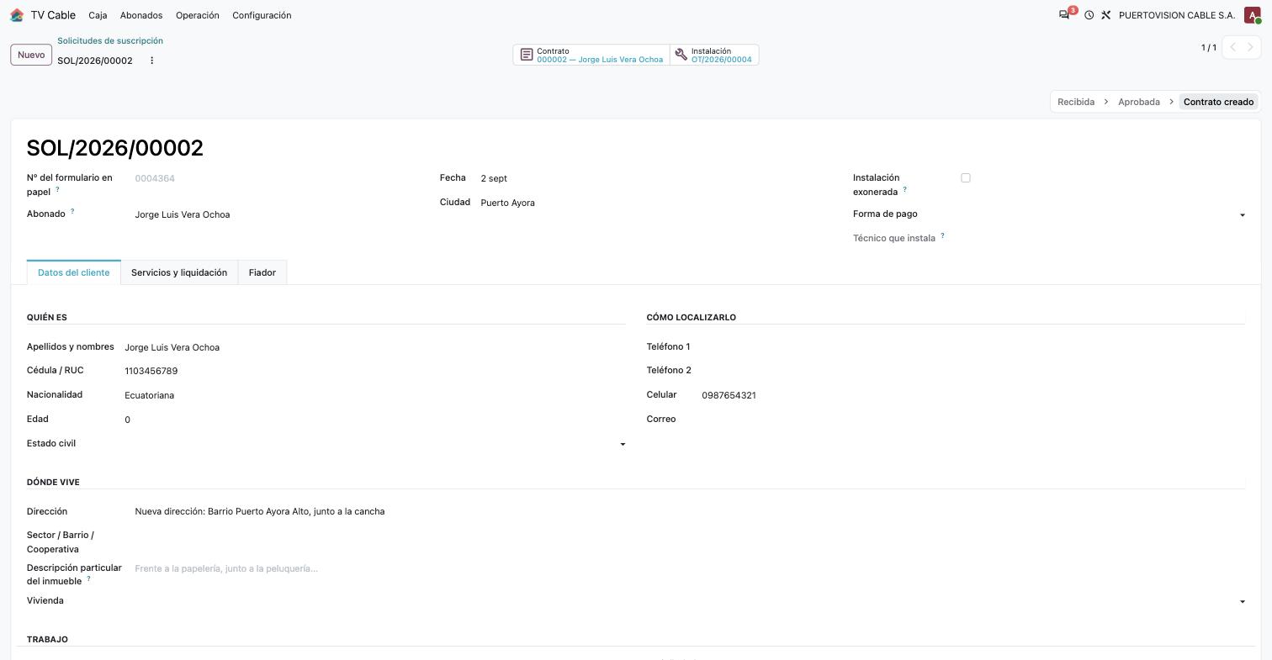Click the Contrato creado status stage
The height and width of the screenshot is (660, 1272).
click(1218, 102)
